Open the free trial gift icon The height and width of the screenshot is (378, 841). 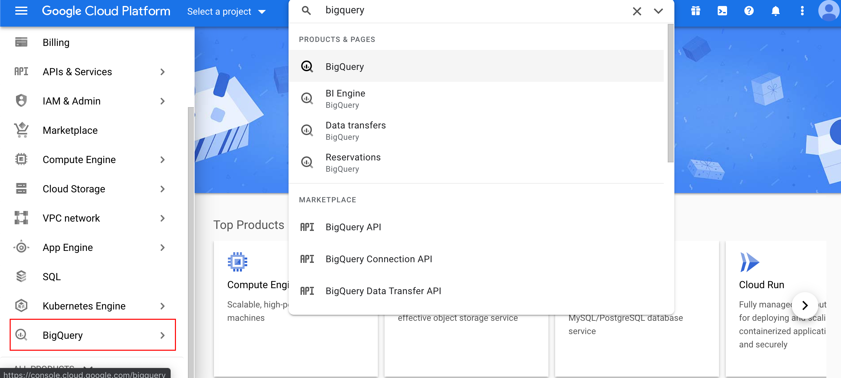click(x=695, y=11)
